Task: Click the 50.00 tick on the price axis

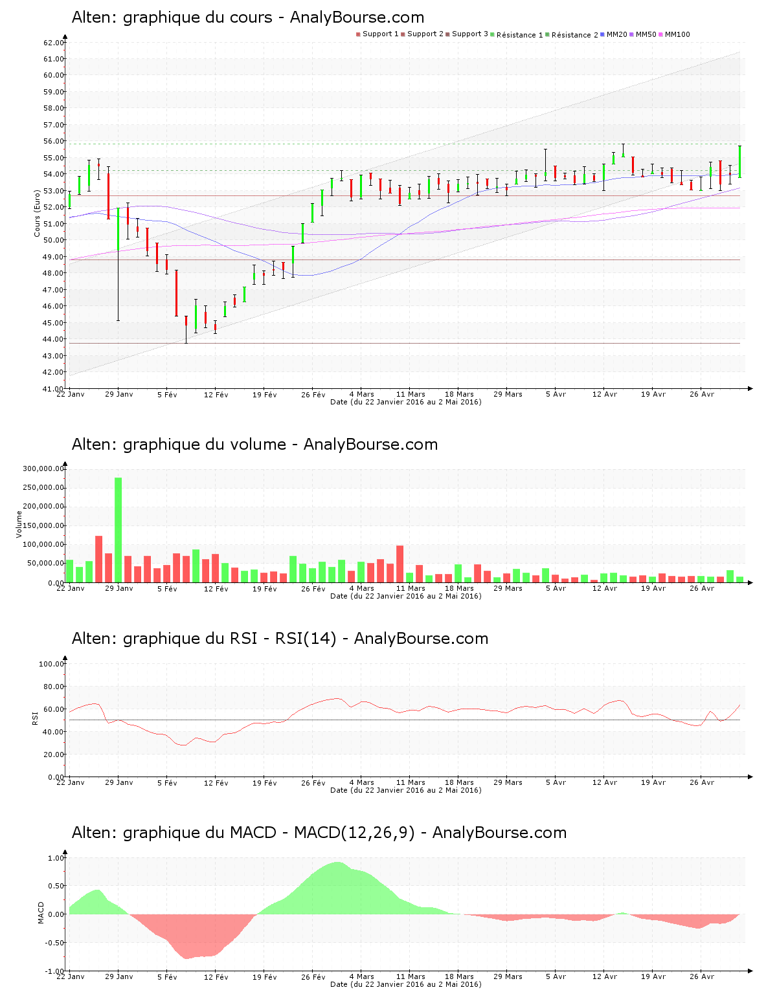Action: pyautogui.click(x=53, y=240)
